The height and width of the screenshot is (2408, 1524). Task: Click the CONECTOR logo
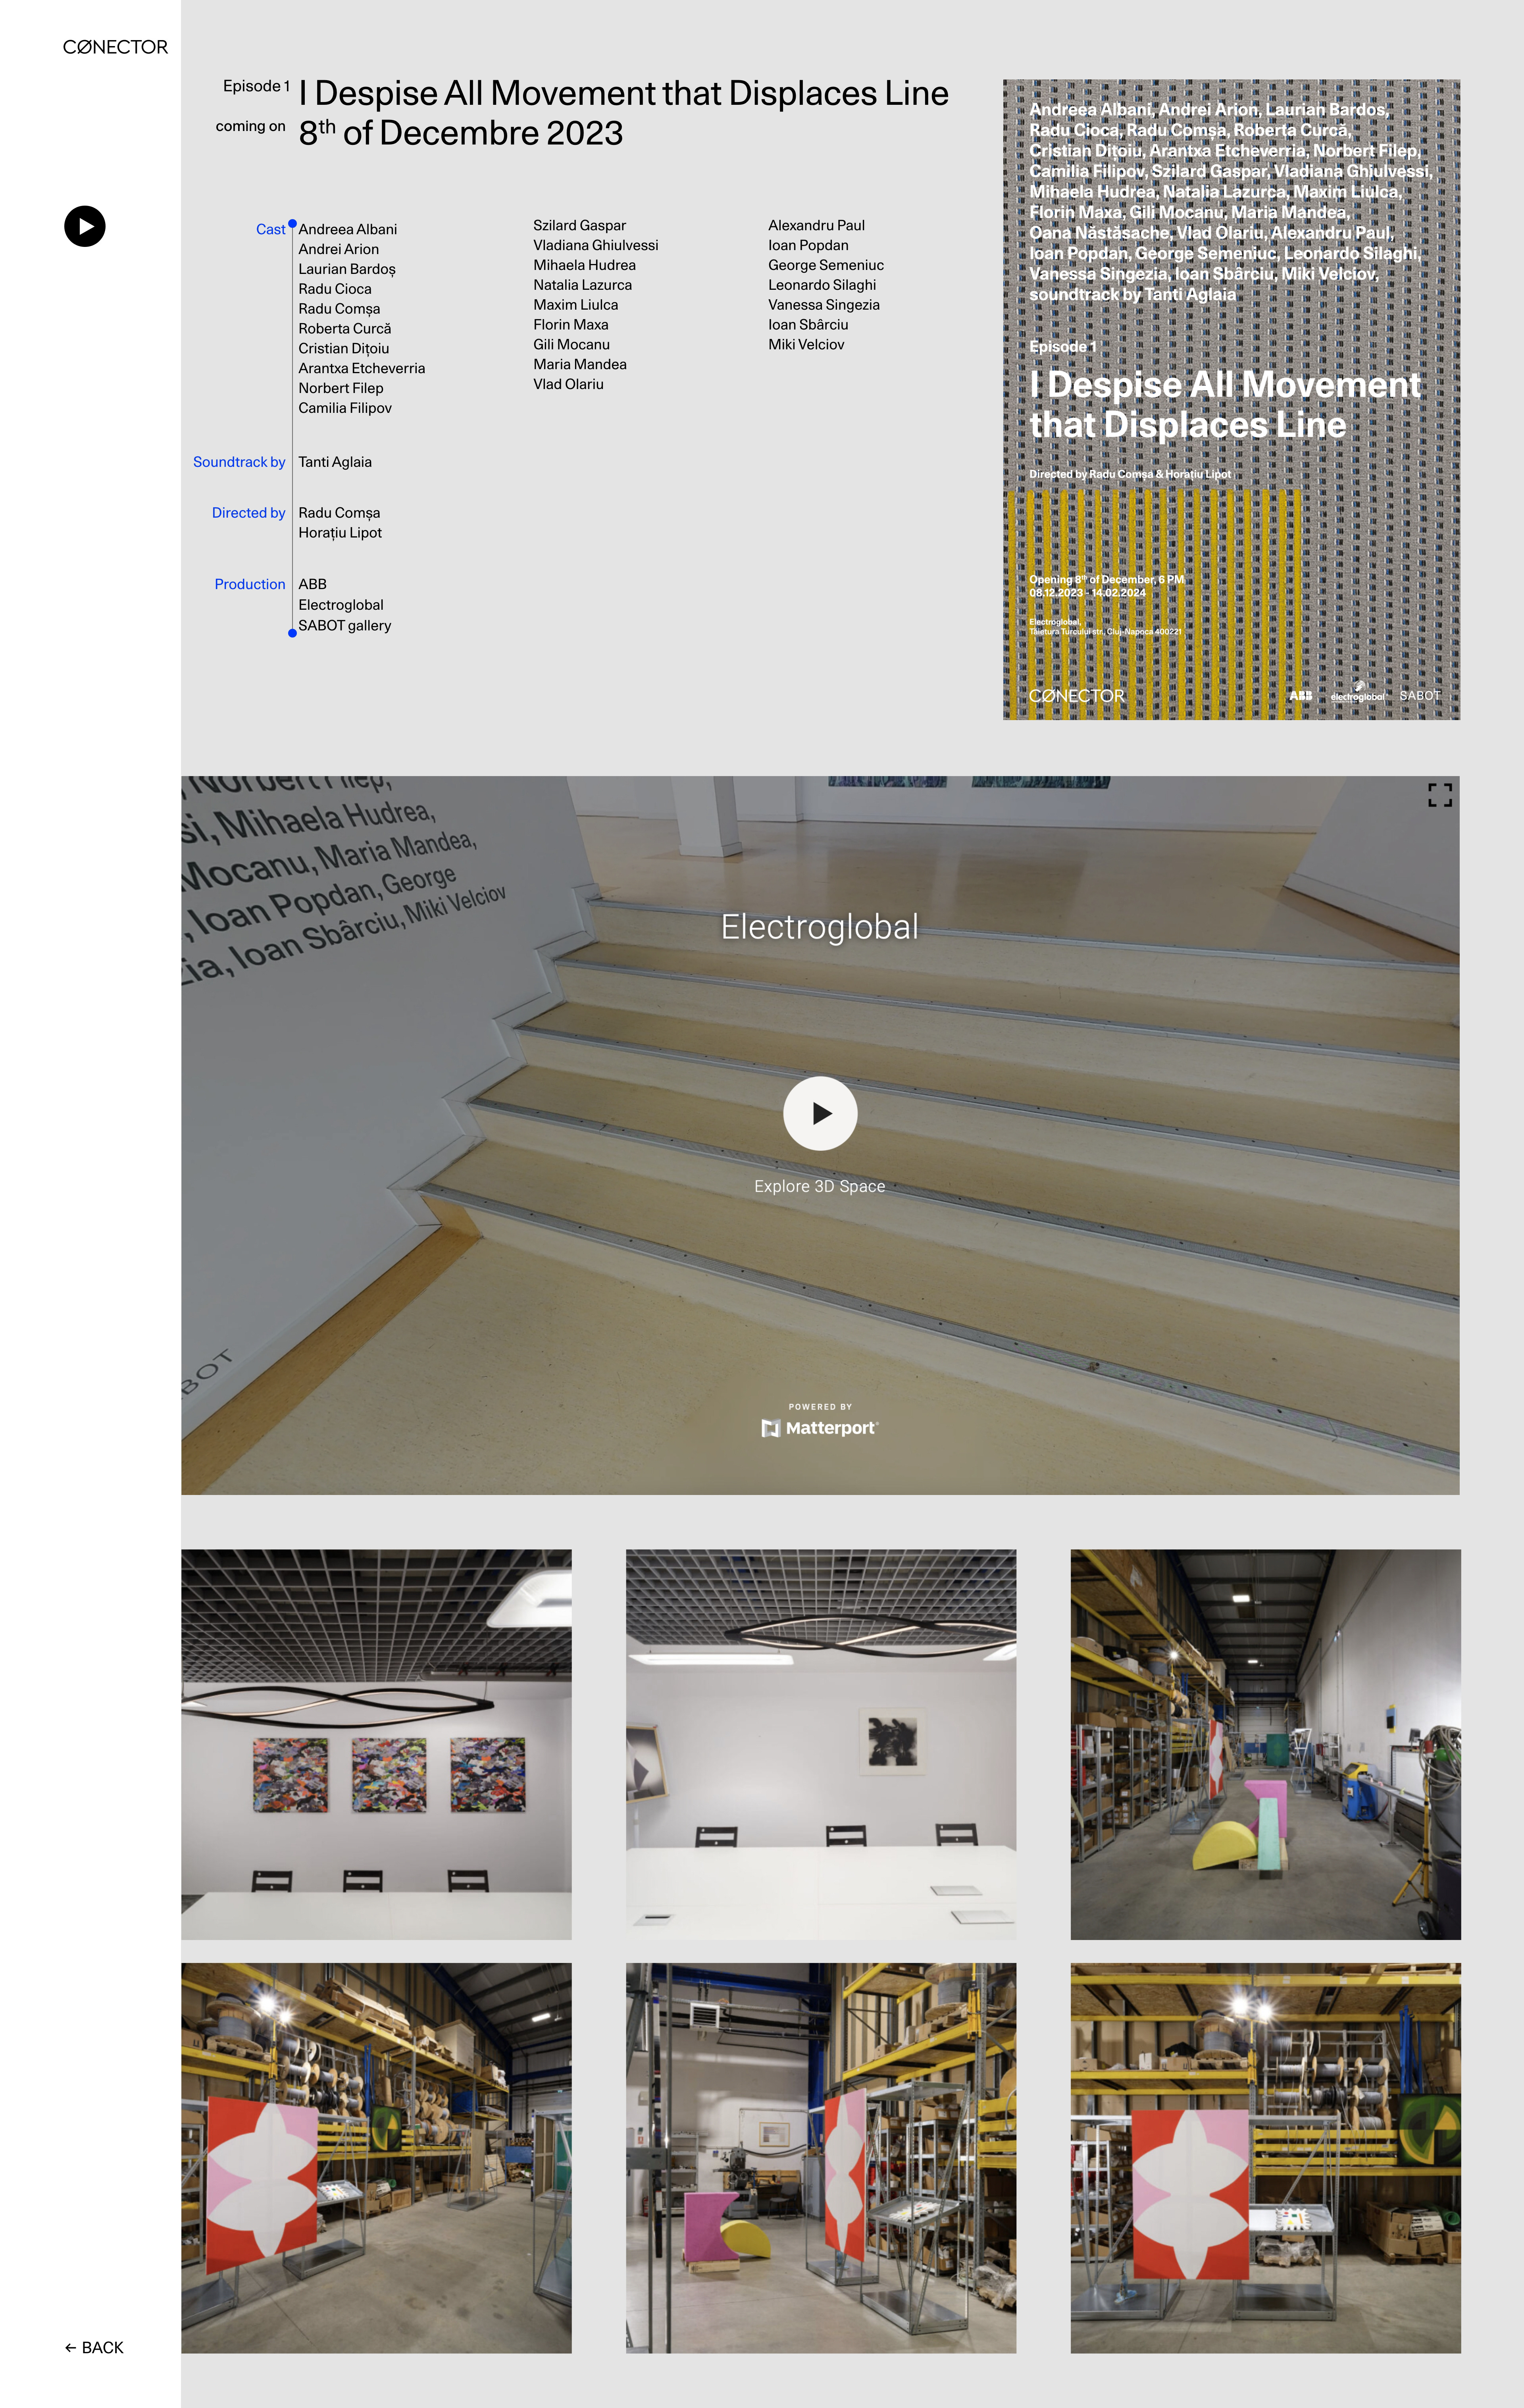[115, 47]
